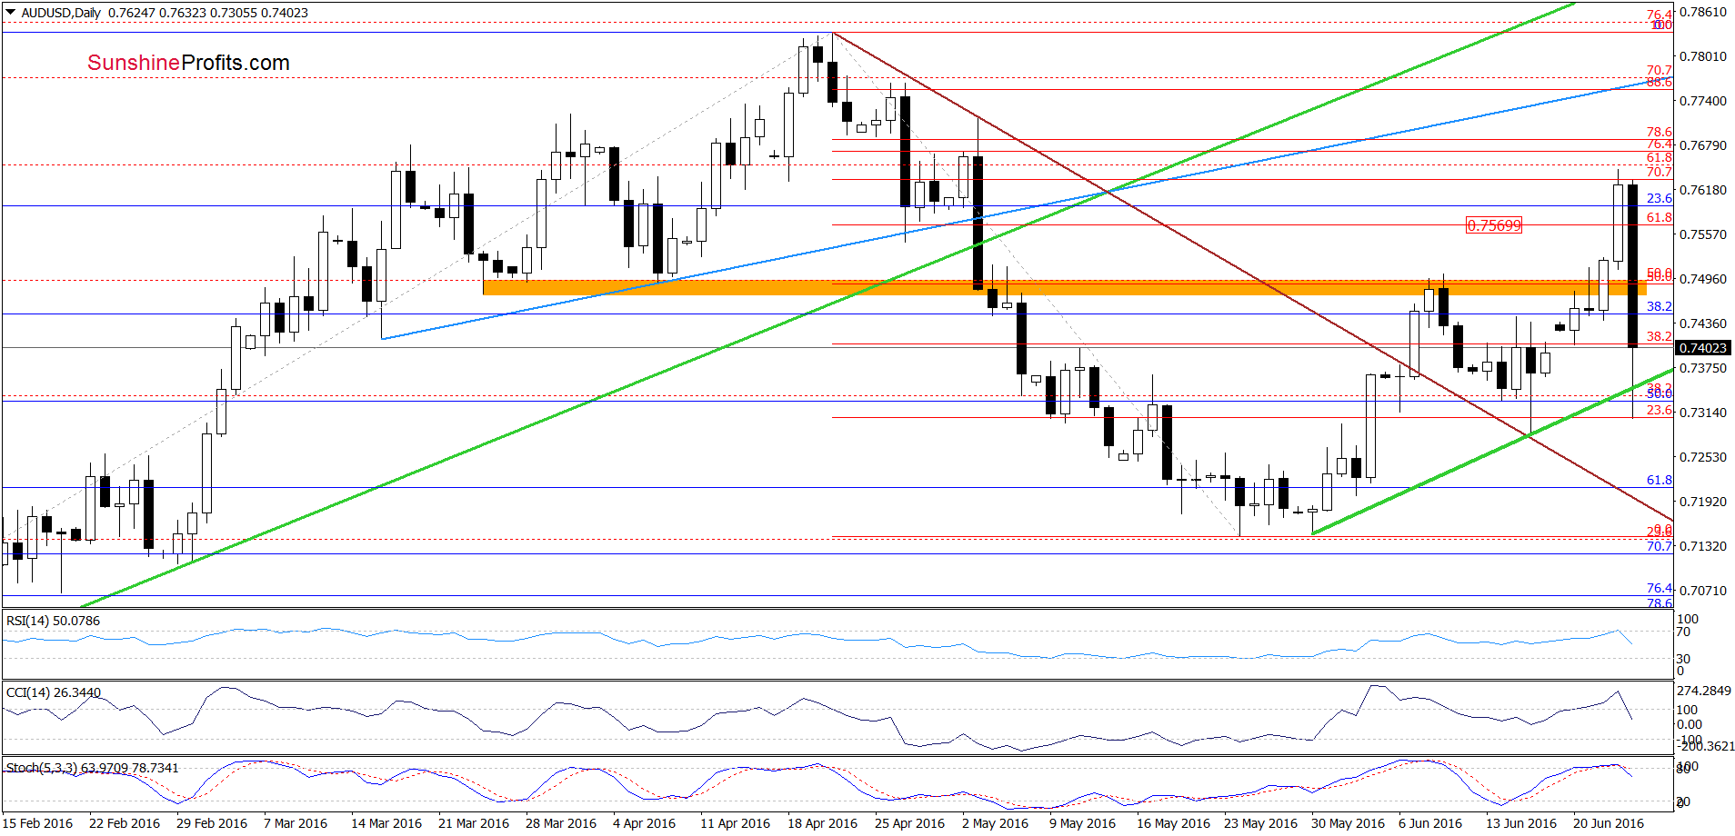Viewport: 1735px width, 836px height.
Task: Select the 0.71920 price axis label
Action: [x=1702, y=502]
